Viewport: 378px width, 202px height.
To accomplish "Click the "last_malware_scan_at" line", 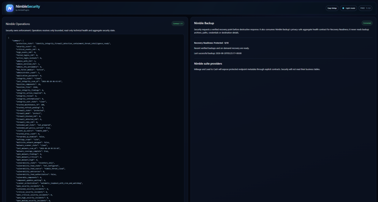I will pos(38,148).
